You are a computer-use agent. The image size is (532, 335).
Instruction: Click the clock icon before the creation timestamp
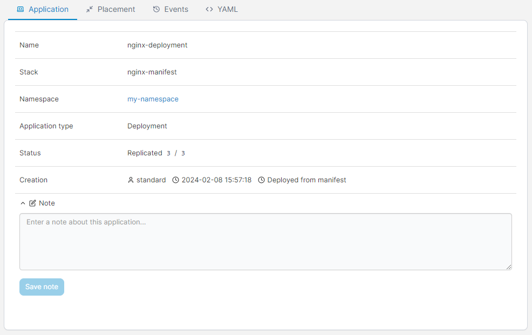[175, 180]
